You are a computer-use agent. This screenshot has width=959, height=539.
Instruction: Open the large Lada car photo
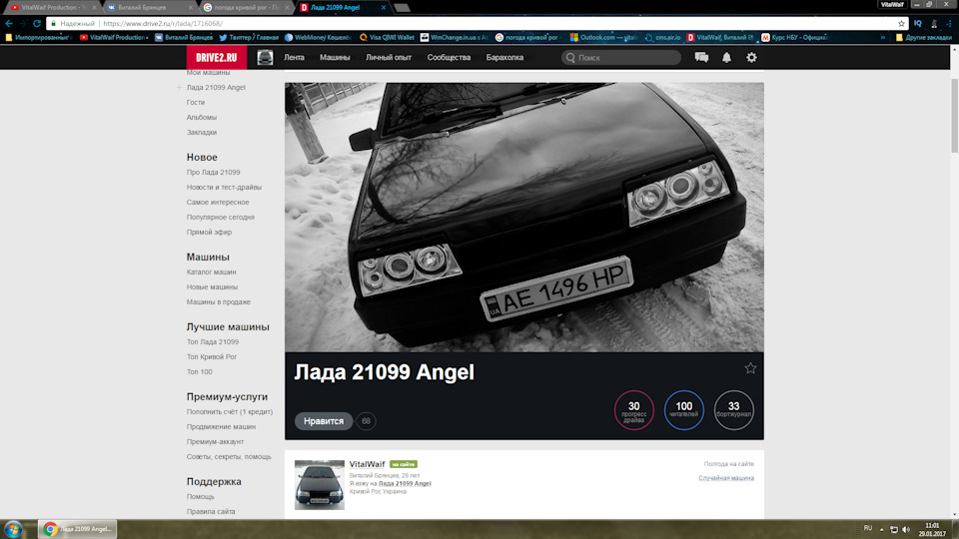click(524, 217)
